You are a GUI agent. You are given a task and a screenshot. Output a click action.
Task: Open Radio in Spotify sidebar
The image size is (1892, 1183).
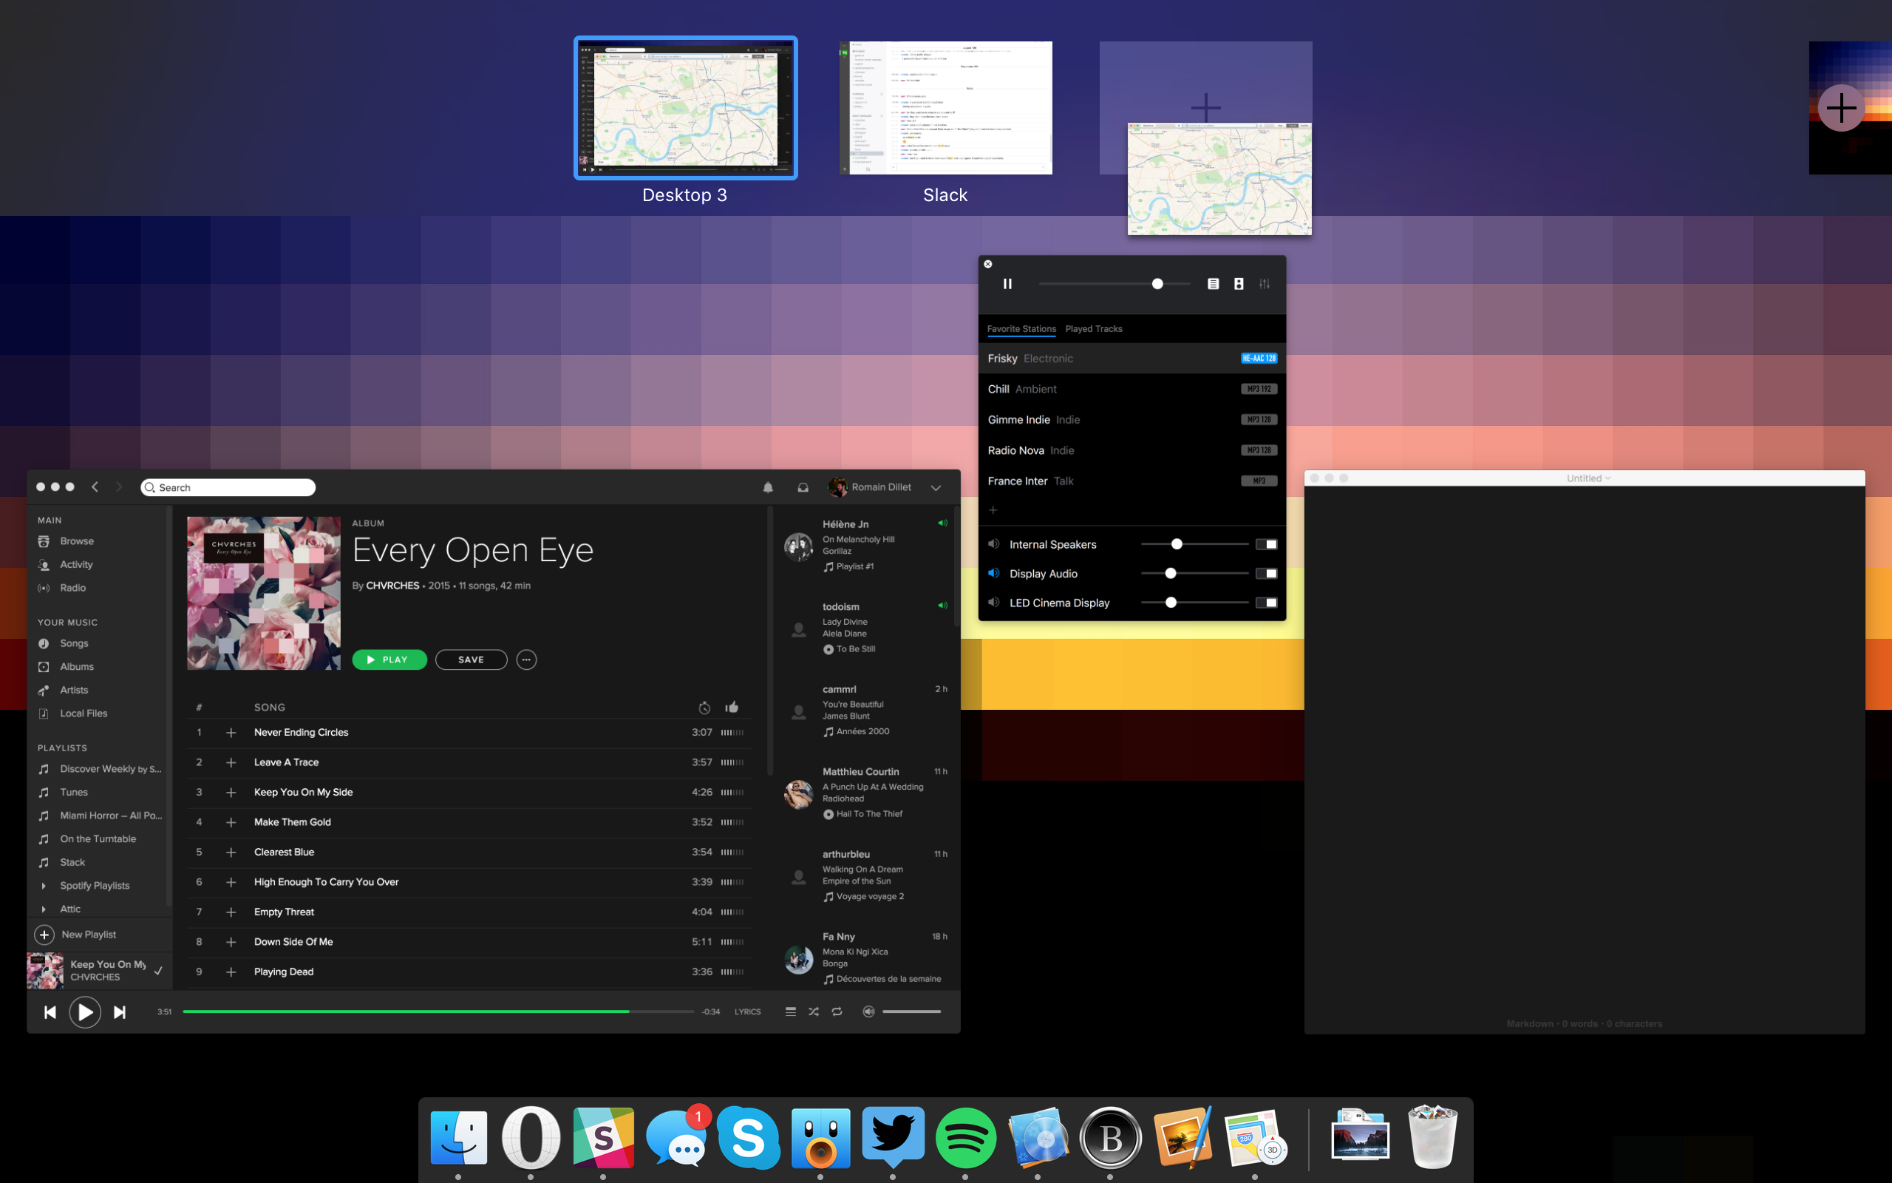pos(72,588)
